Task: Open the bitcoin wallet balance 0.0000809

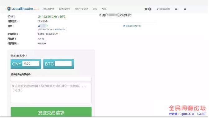Action: [x=163, y=9]
